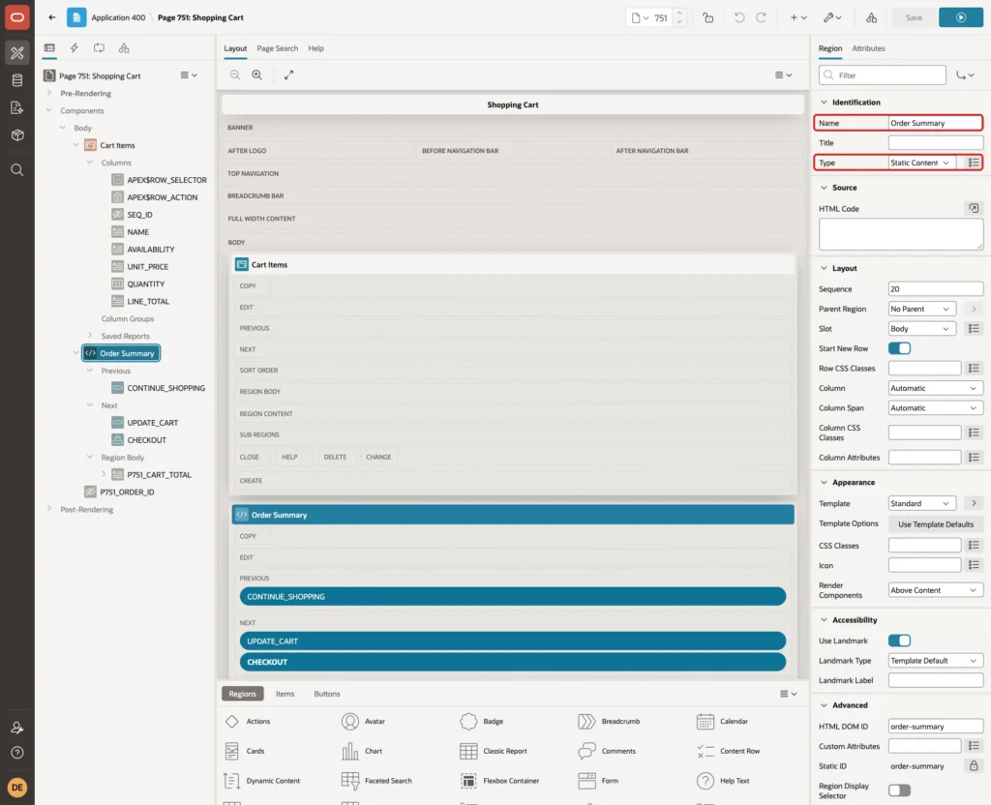Open the Help tab
Screen dimensions: 991x805
coord(315,48)
